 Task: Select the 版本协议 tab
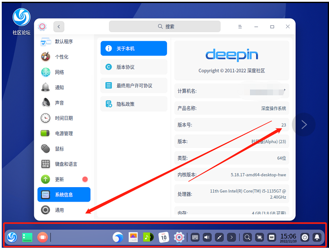134,67
